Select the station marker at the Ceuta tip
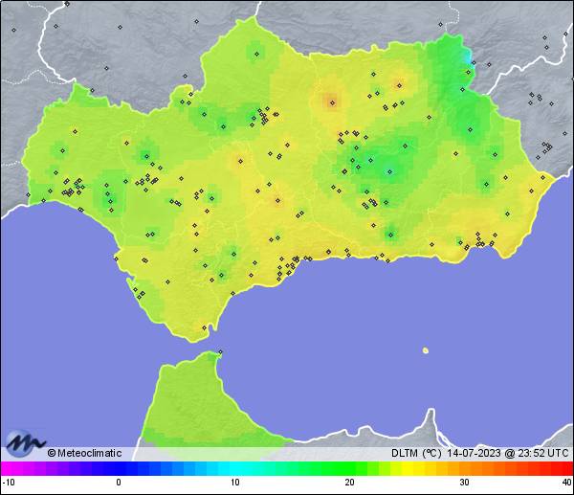The image size is (574, 495). (x=220, y=351)
